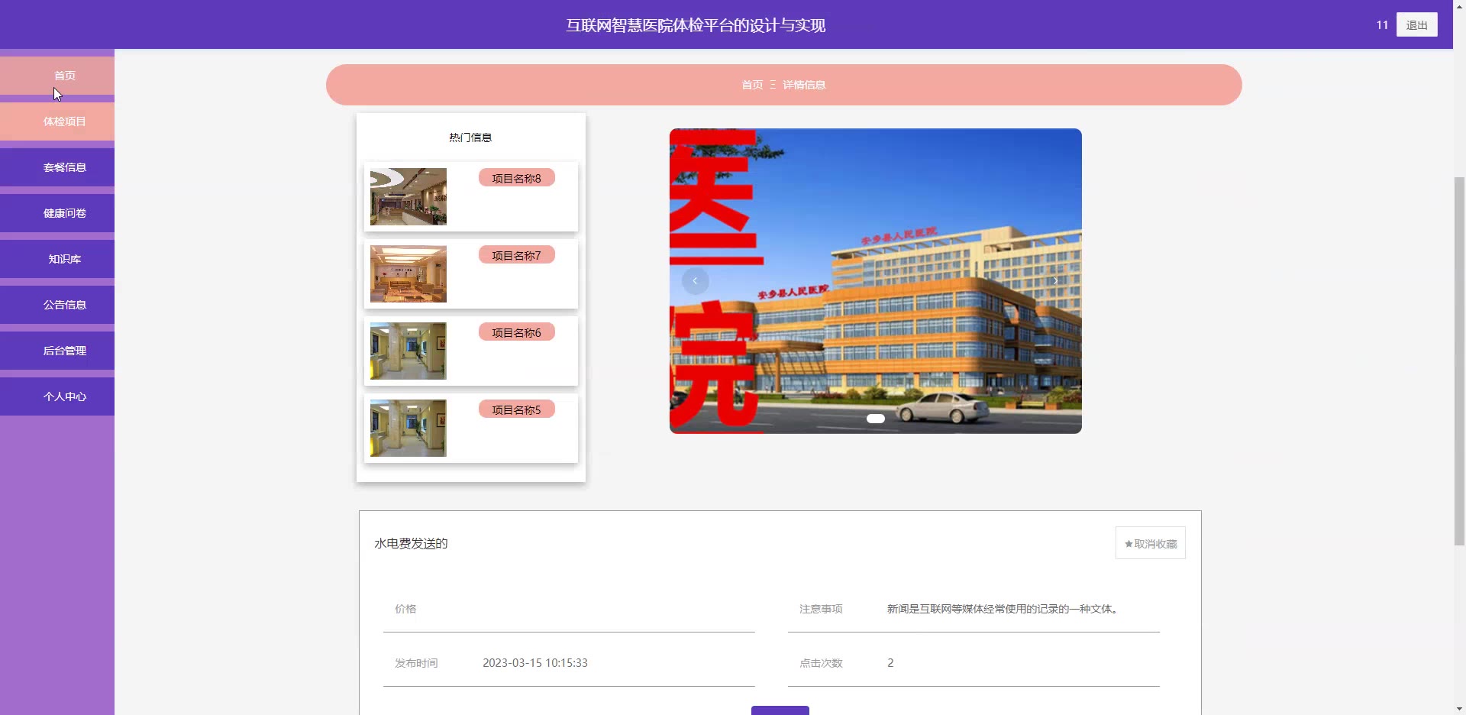Click thumbnail image of 项目名称7
This screenshot has width=1466, height=715.
click(408, 273)
